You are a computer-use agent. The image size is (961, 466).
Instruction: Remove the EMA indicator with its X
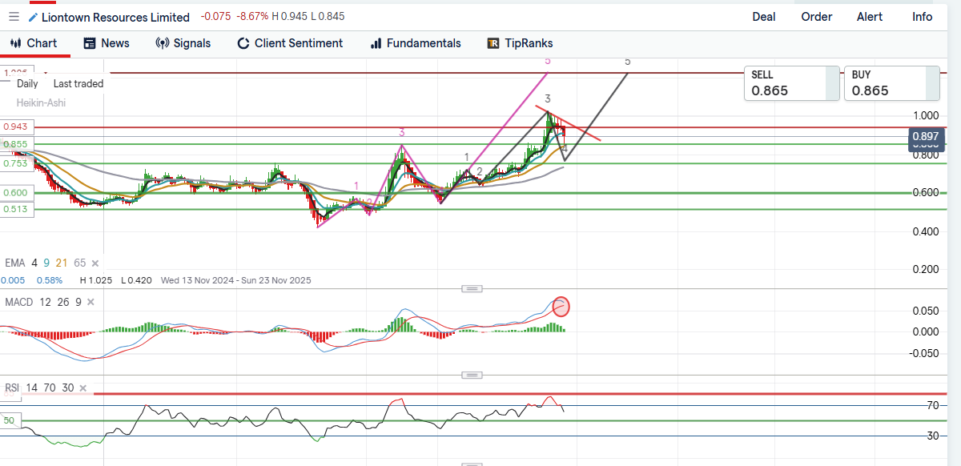coord(95,263)
